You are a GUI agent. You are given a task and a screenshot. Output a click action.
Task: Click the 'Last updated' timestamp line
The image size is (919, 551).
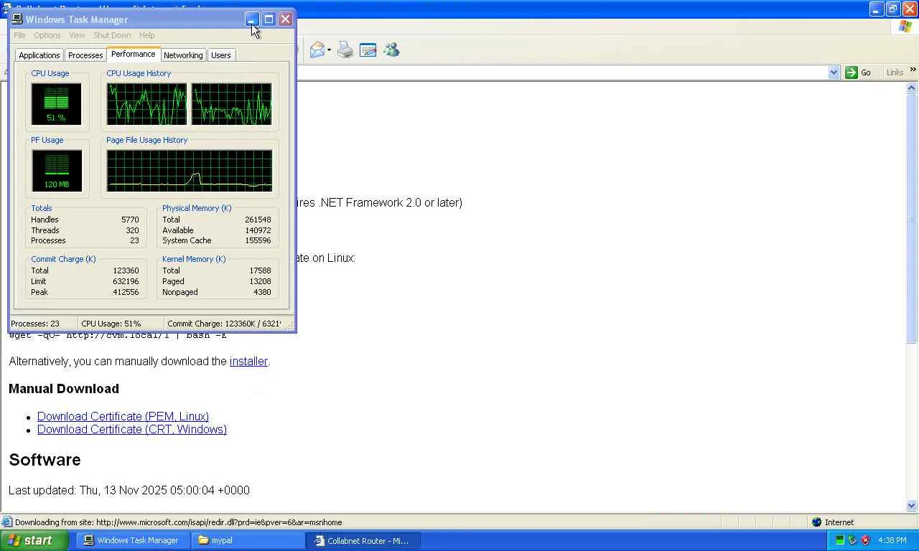pos(129,491)
